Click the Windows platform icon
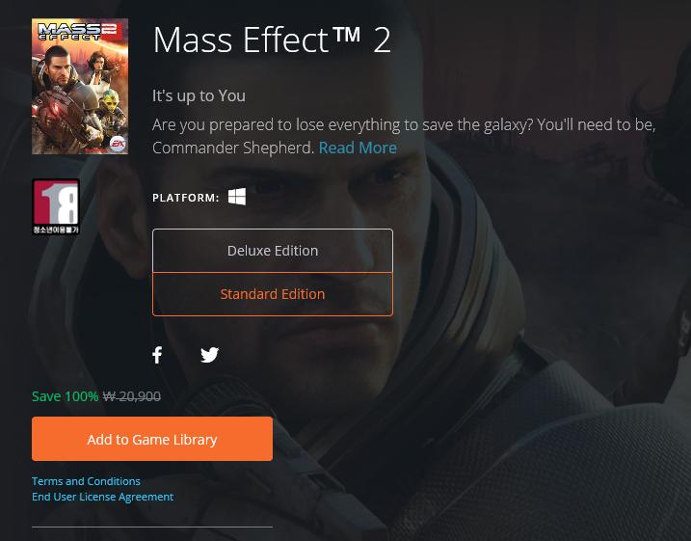Viewport: 691px width, 541px height. tap(237, 197)
